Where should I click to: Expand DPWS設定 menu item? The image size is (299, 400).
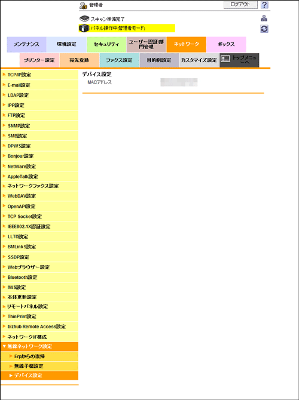click(39, 146)
